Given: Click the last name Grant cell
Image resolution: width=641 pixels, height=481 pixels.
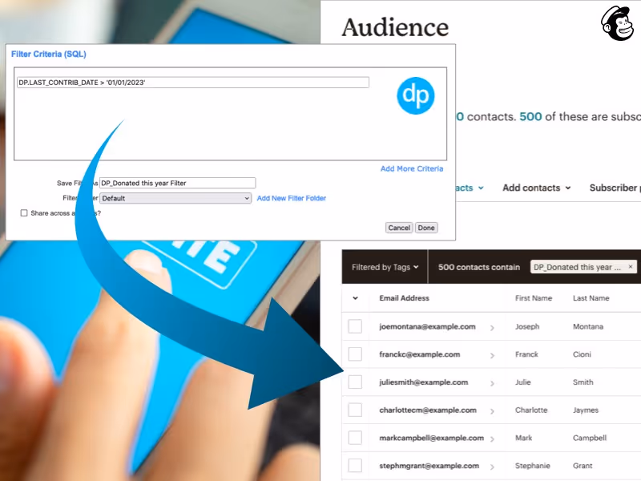Looking at the screenshot, I should tap(583, 466).
